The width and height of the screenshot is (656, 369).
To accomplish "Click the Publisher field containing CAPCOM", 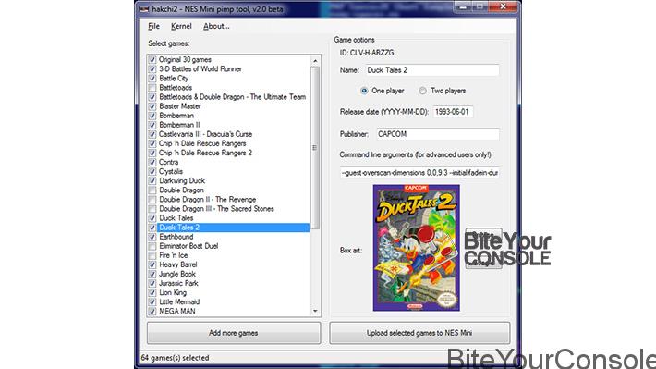I will point(438,134).
